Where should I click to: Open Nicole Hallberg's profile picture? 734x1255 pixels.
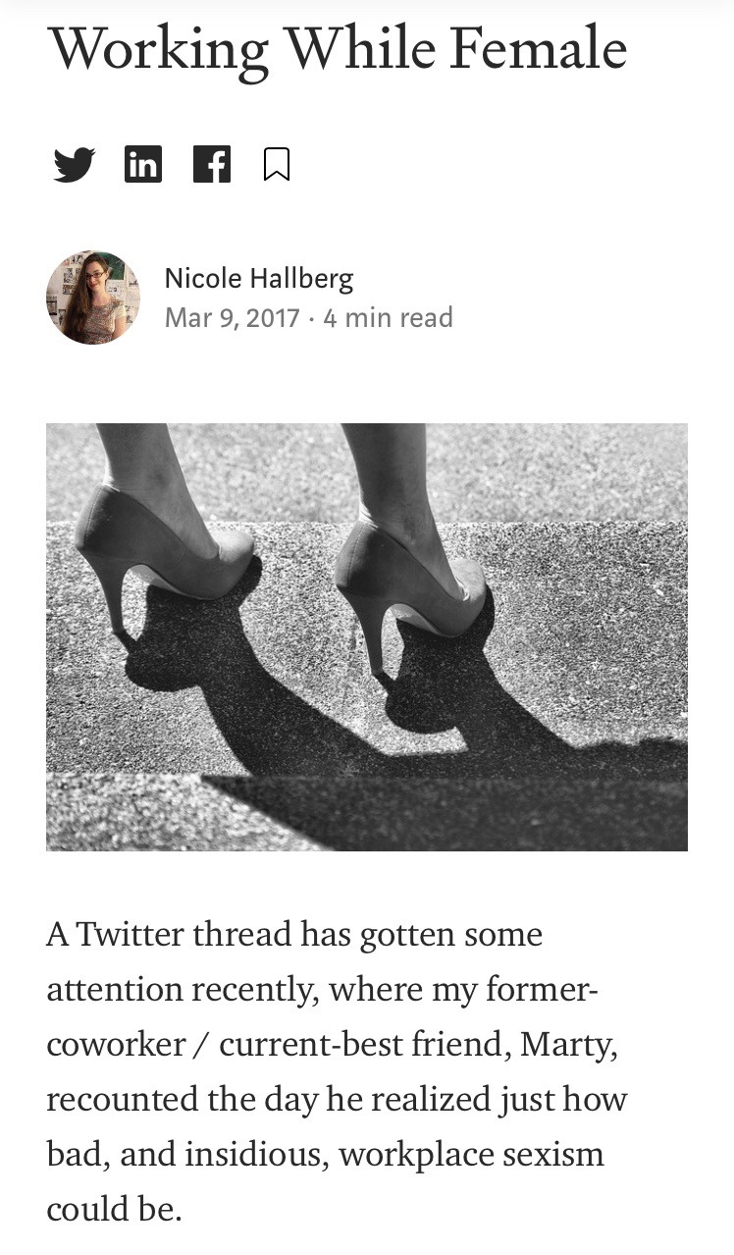point(93,298)
